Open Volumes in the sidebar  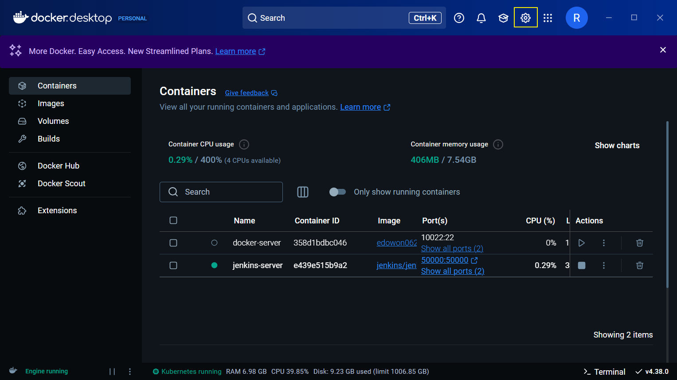[70, 121]
